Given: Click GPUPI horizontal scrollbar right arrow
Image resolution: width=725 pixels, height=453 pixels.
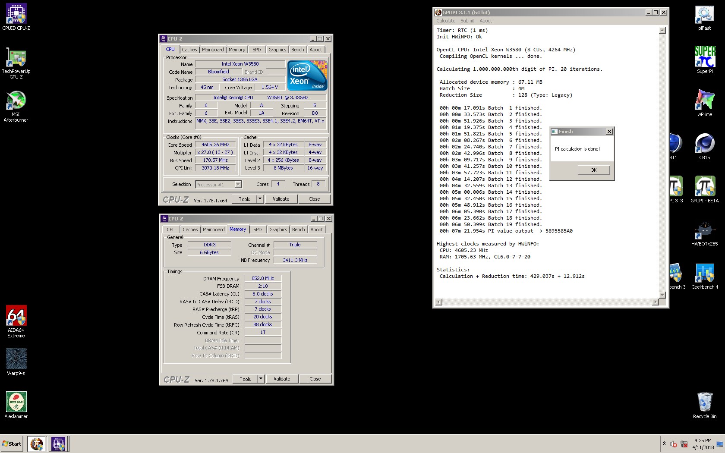Looking at the screenshot, I should tap(656, 302).
